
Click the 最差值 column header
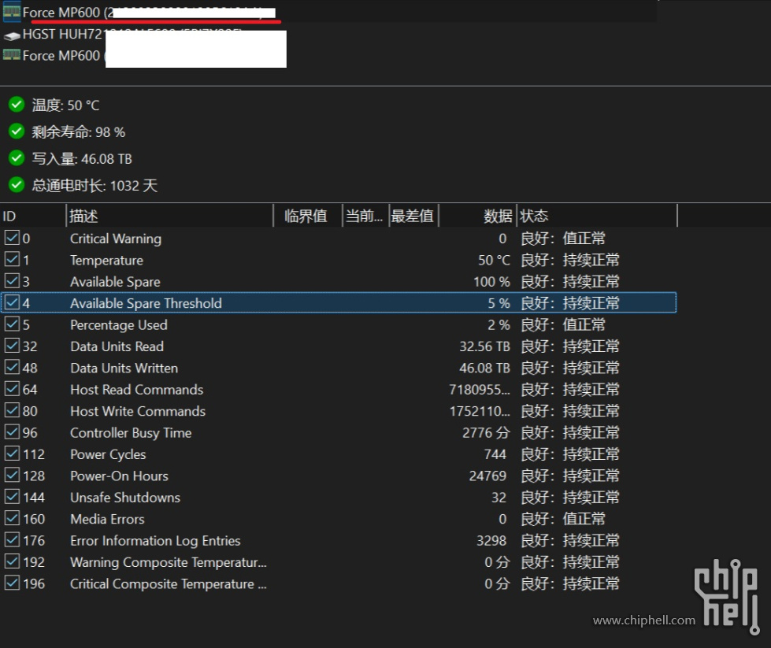pyautogui.click(x=414, y=216)
